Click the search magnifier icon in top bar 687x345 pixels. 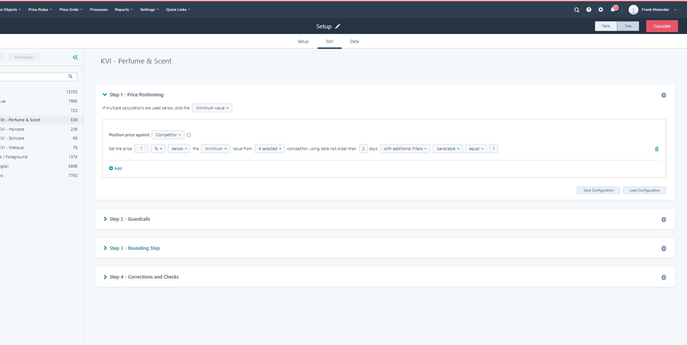point(577,9)
